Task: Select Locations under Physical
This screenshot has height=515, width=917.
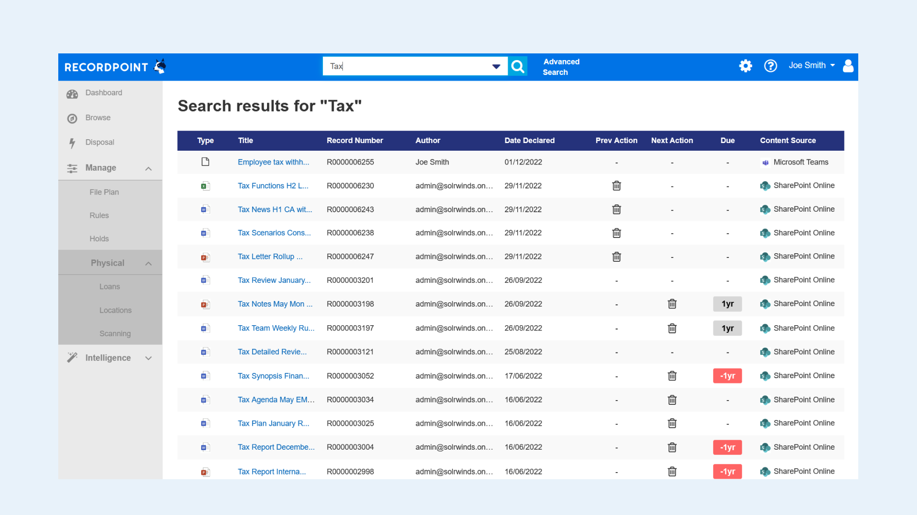Action: (x=115, y=310)
